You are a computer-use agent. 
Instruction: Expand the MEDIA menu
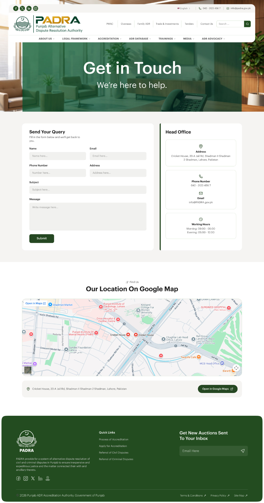pos(189,39)
